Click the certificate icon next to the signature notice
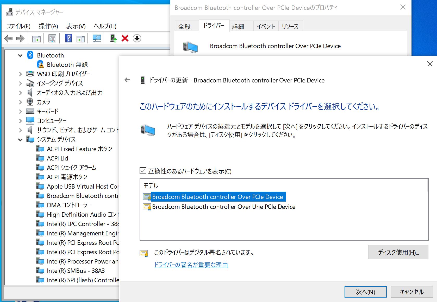437x302 pixels. [144, 253]
